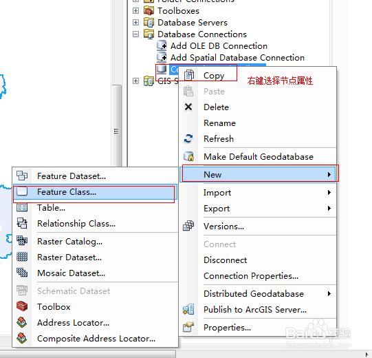Viewport: 372px width, 358px height.
Task: Click the selected database connection icon
Action: 162,69
